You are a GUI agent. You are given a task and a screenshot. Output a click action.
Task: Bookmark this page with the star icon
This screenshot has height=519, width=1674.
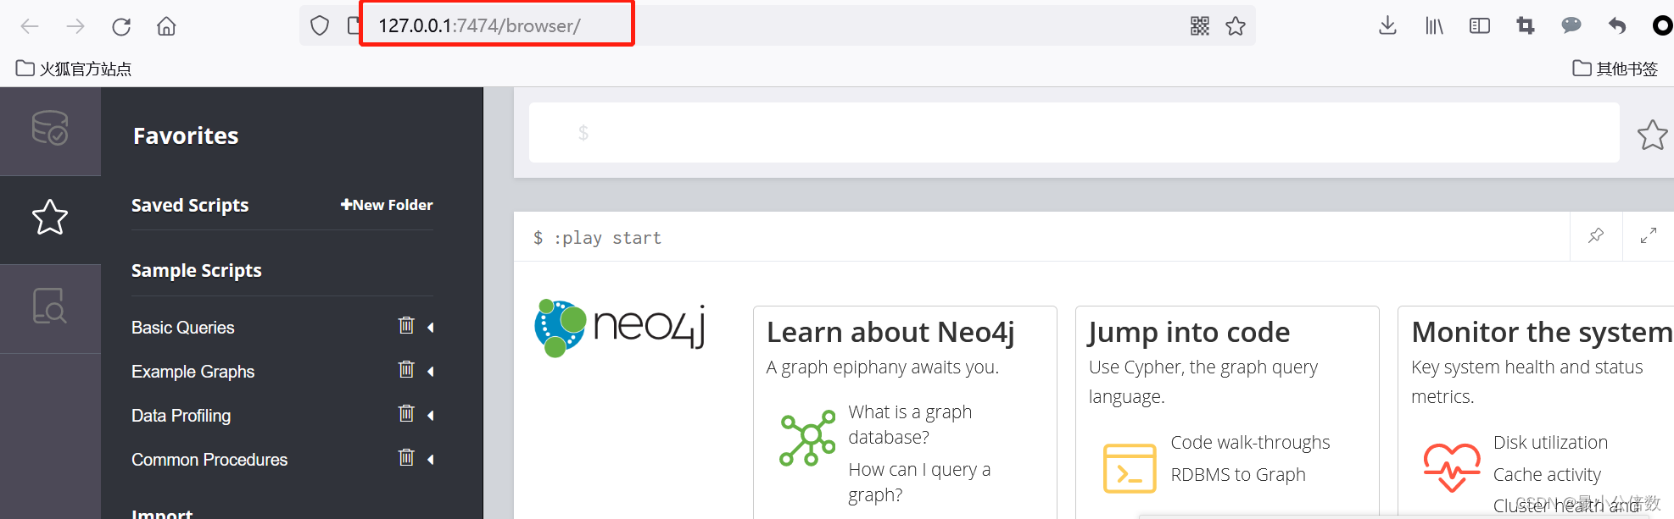click(1236, 26)
